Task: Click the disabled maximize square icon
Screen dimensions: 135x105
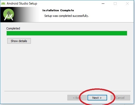Action: pos(115,3)
